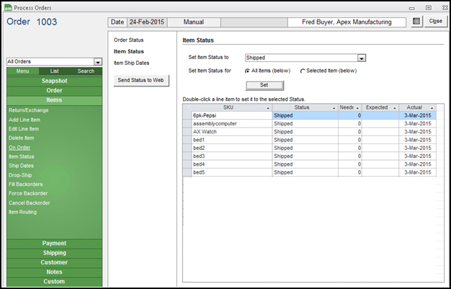Open the Shipping section in sidebar
Image resolution: width=451 pixels, height=289 pixels.
click(54, 253)
